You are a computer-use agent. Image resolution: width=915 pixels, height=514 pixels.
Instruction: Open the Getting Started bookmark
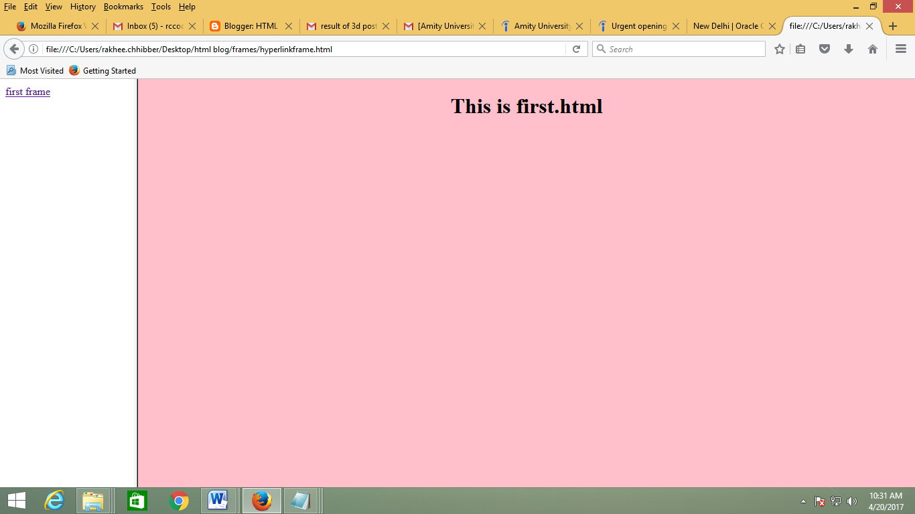click(109, 70)
